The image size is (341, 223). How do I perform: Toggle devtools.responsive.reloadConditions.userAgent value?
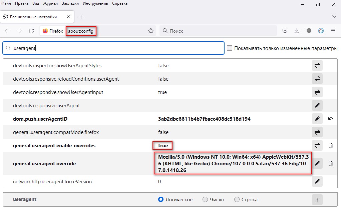(317, 79)
